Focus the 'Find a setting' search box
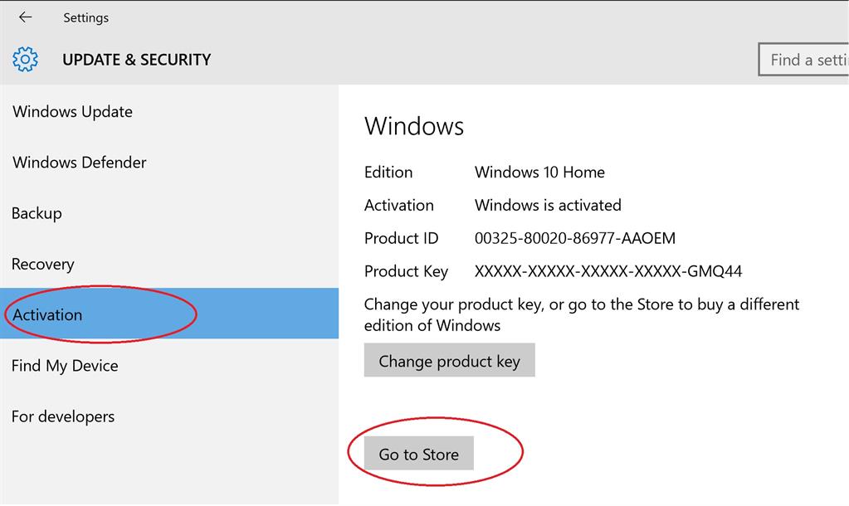 803,60
